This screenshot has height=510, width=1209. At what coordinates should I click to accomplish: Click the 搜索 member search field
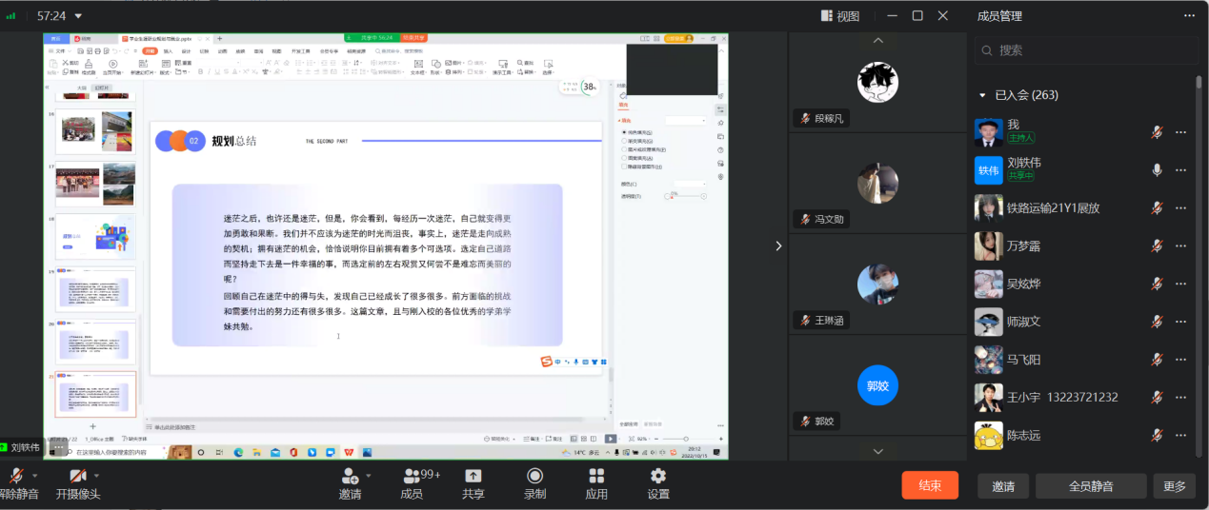(1086, 50)
